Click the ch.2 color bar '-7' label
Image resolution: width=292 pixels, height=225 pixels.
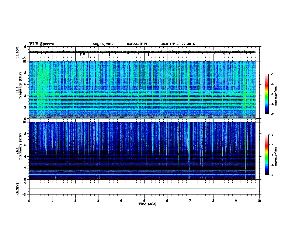[x=272, y=175]
